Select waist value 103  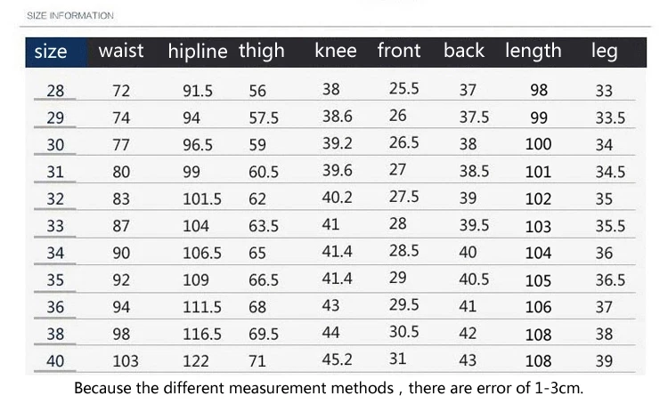[126, 361]
